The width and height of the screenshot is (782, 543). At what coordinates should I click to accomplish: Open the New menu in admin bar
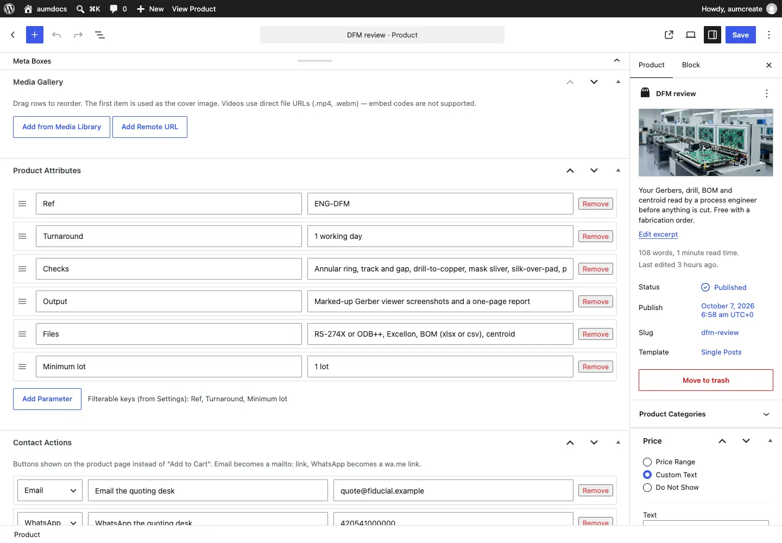coord(150,9)
